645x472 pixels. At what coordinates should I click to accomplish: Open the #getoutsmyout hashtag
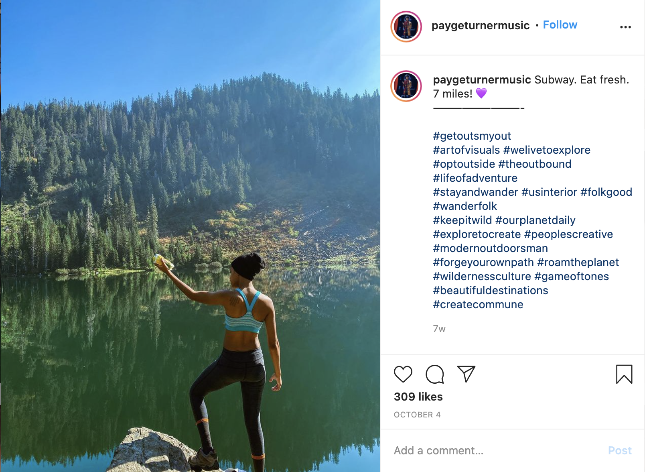472,136
